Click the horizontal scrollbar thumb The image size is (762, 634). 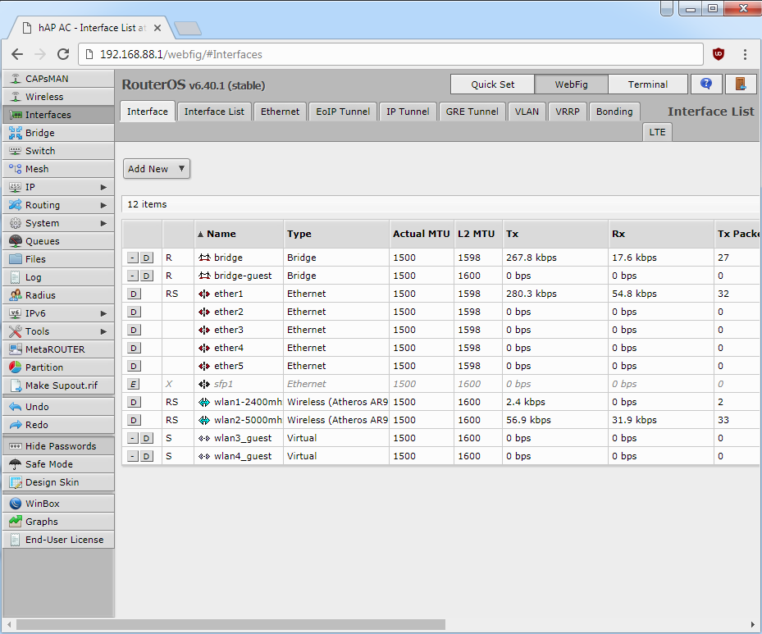(x=230, y=624)
